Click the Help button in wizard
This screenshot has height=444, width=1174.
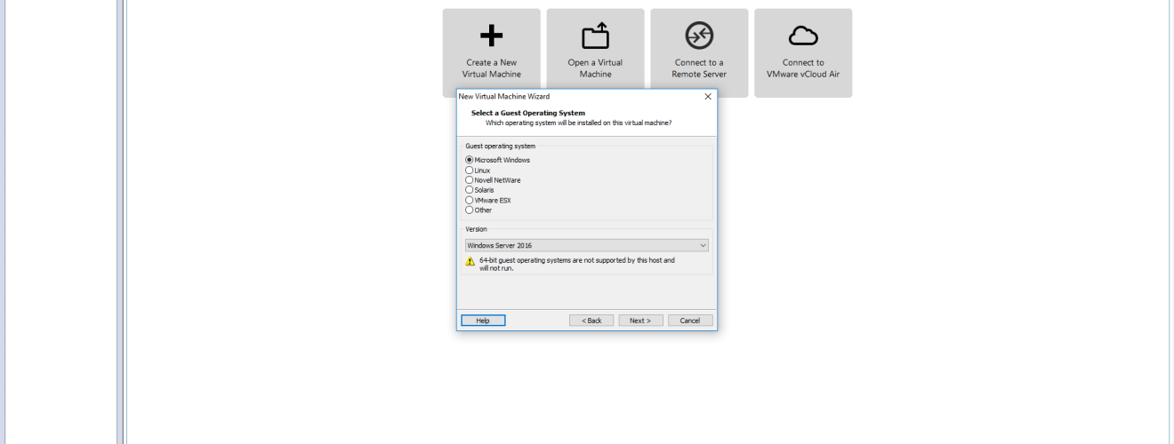coord(483,321)
